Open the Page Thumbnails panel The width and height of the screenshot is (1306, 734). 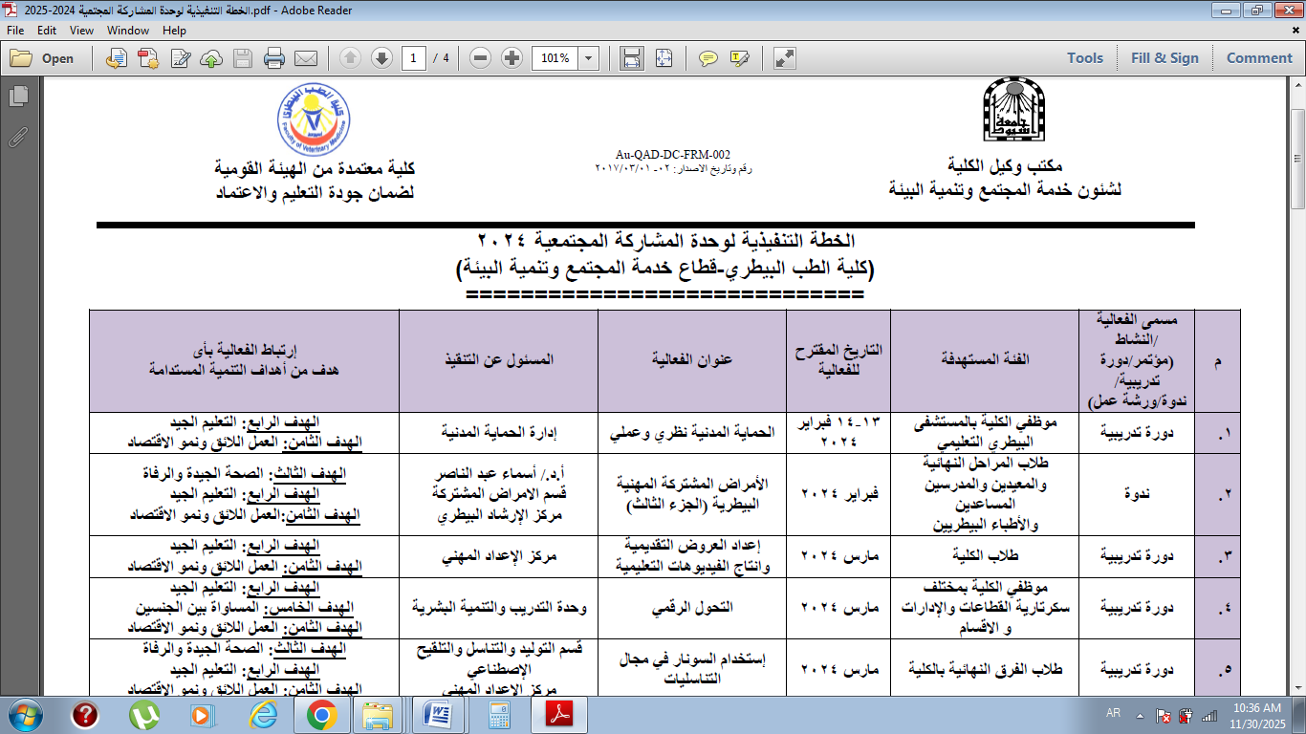tap(17, 97)
